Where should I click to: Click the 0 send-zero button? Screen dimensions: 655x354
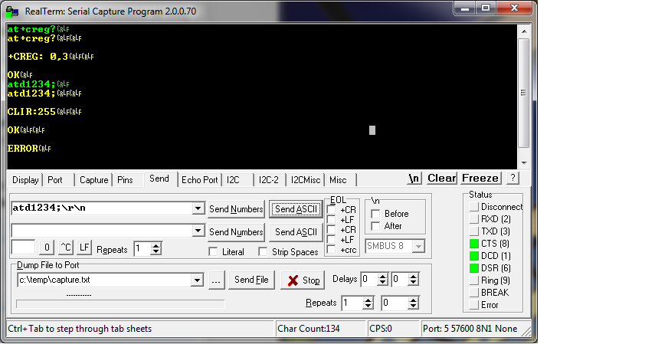click(x=47, y=247)
